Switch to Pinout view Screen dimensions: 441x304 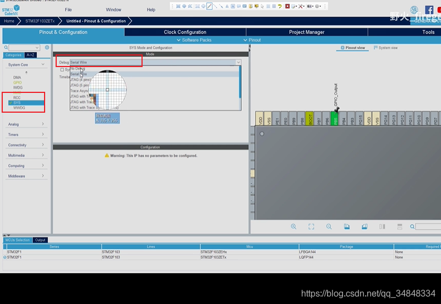353,48
